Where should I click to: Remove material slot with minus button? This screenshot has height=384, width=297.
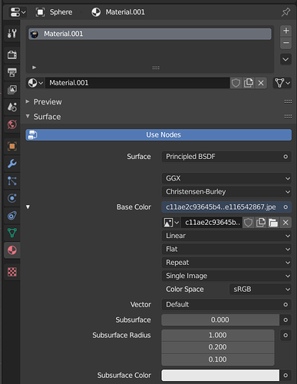286,43
